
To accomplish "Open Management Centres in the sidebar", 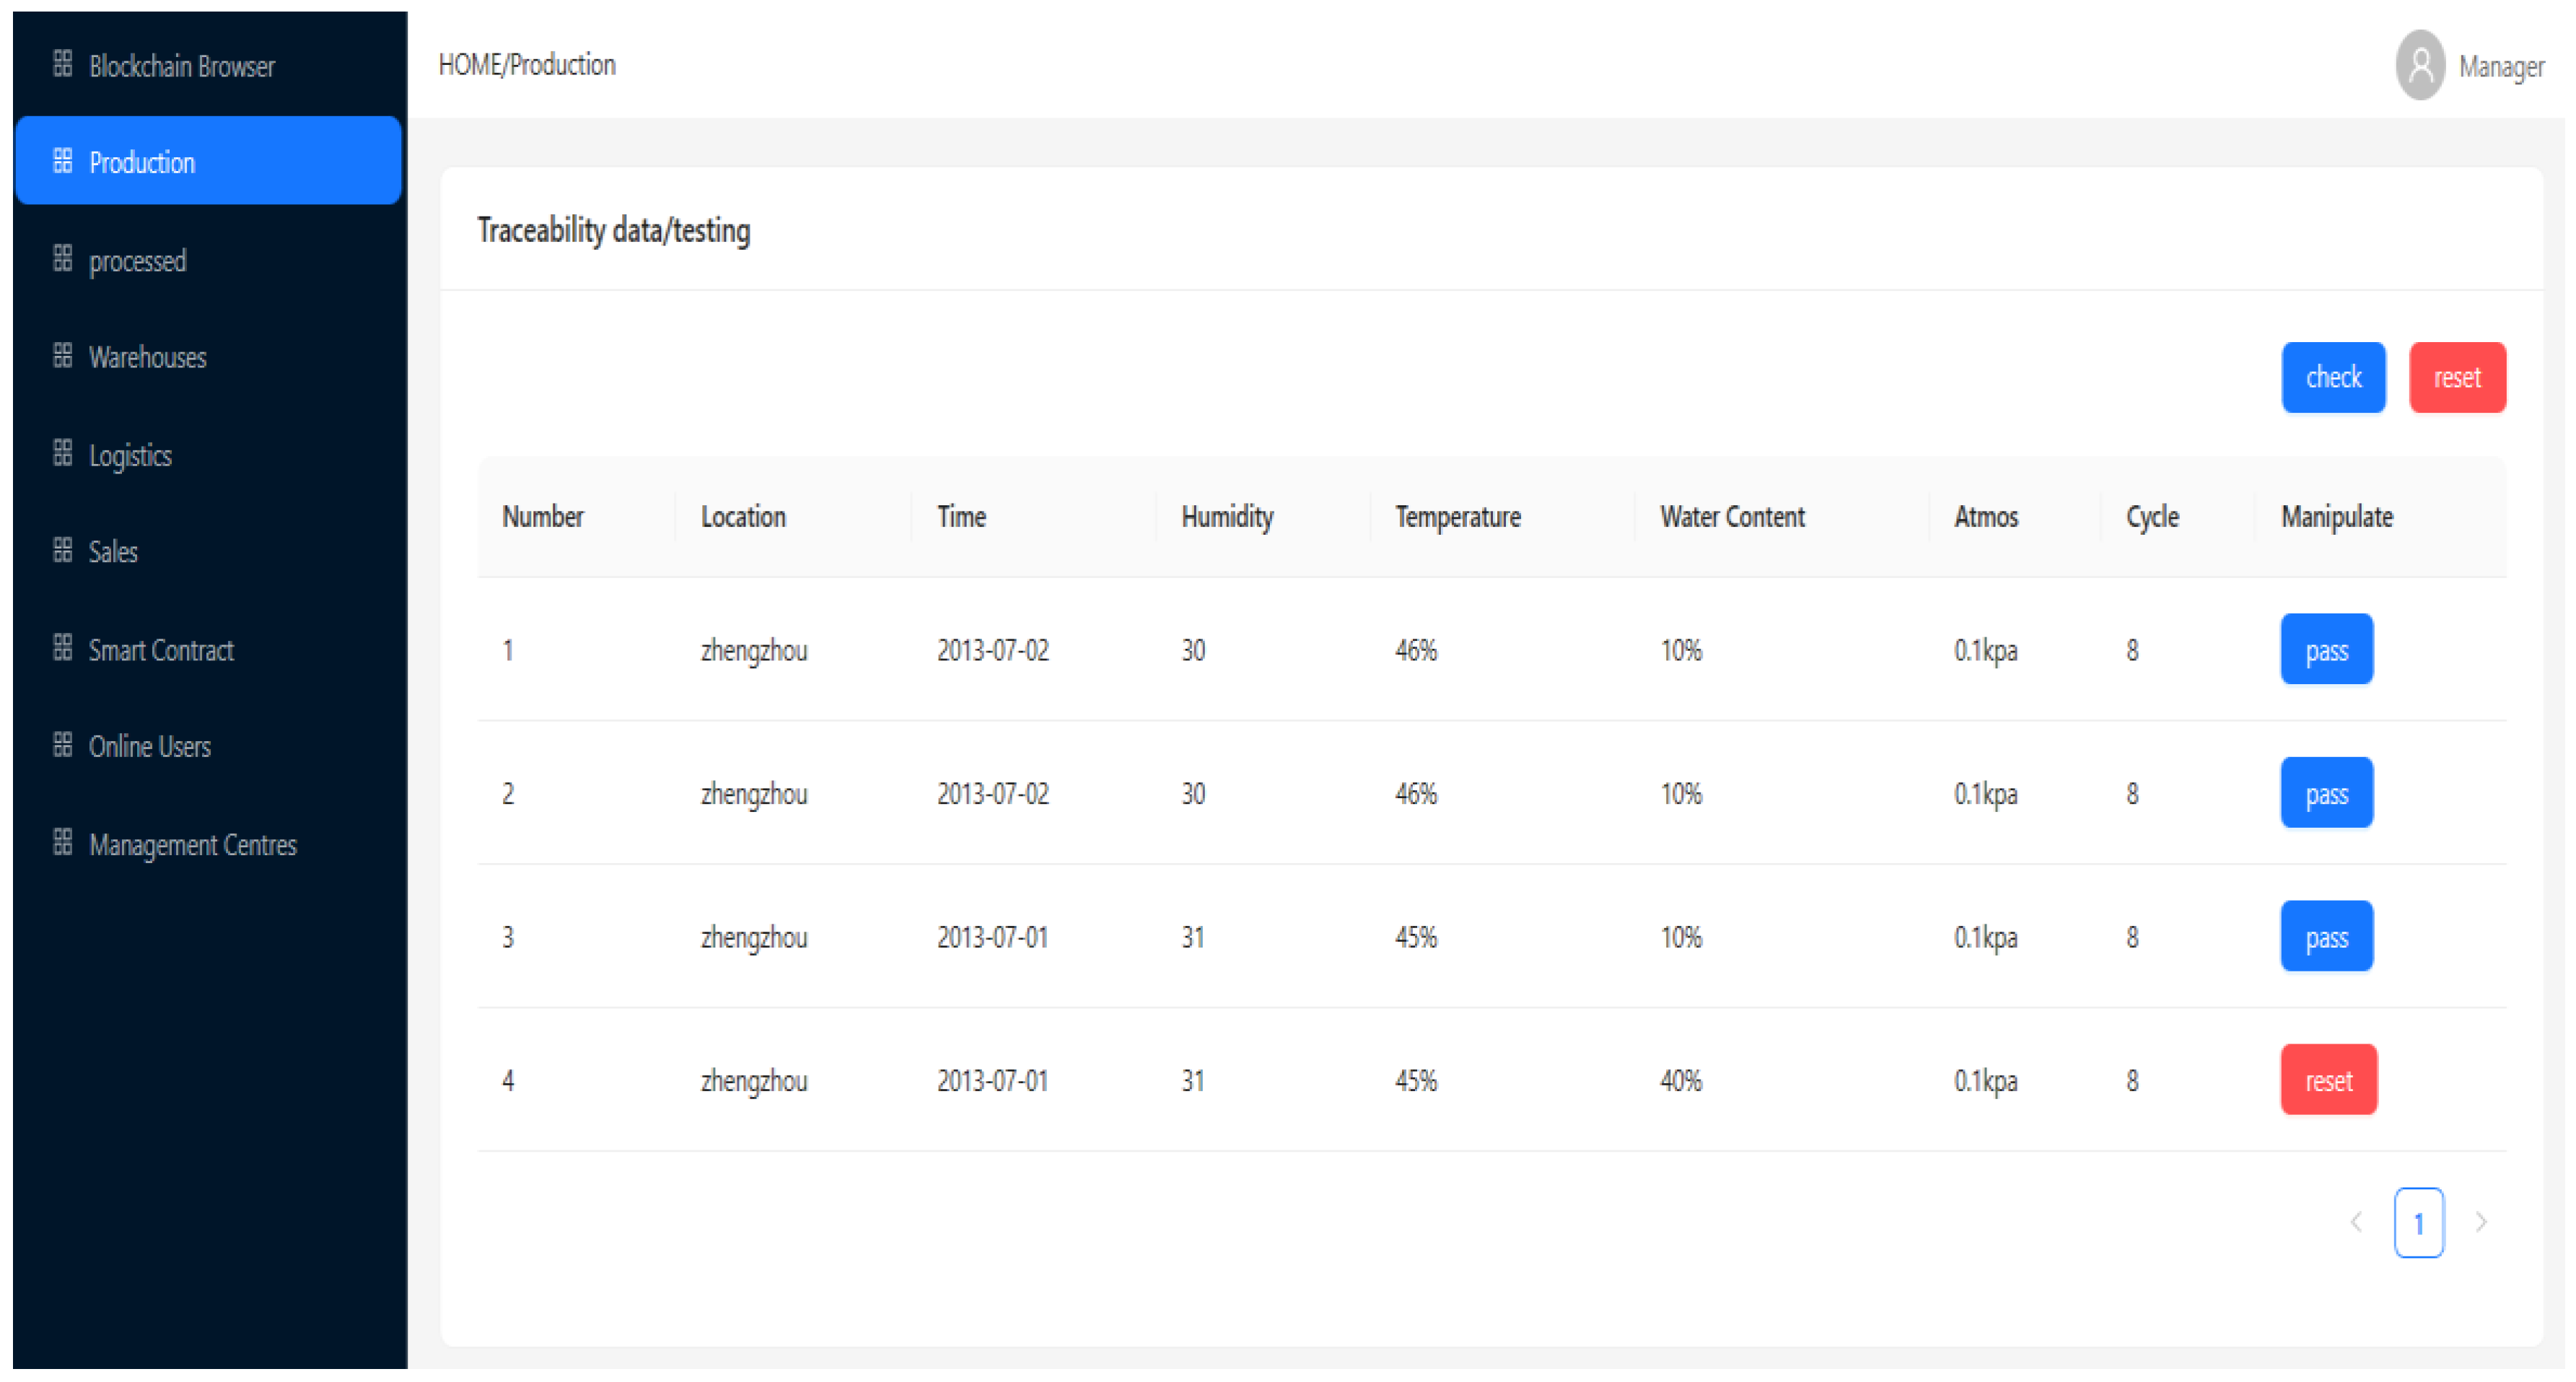I will tap(192, 845).
